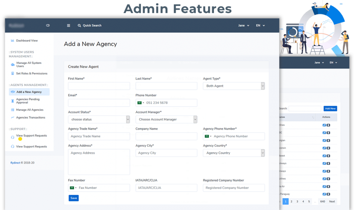Open the Choose Account Manager dropdown

click(166, 119)
